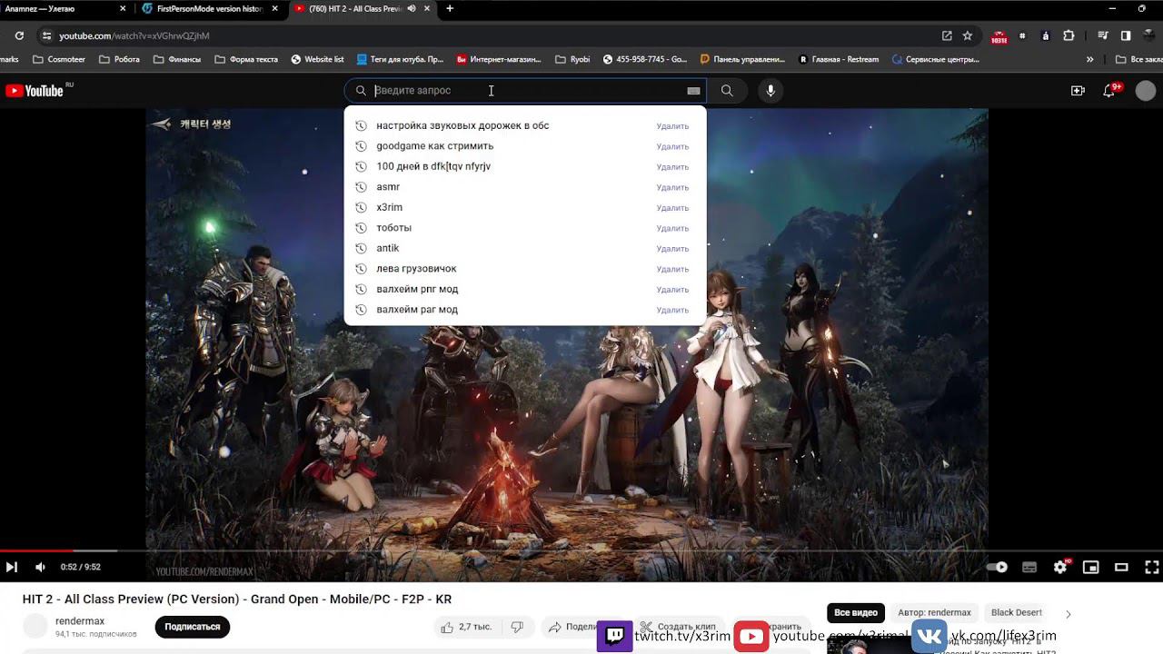Open a new browser tab
Image resolution: width=1163 pixels, height=654 pixels.
pyautogui.click(x=450, y=9)
